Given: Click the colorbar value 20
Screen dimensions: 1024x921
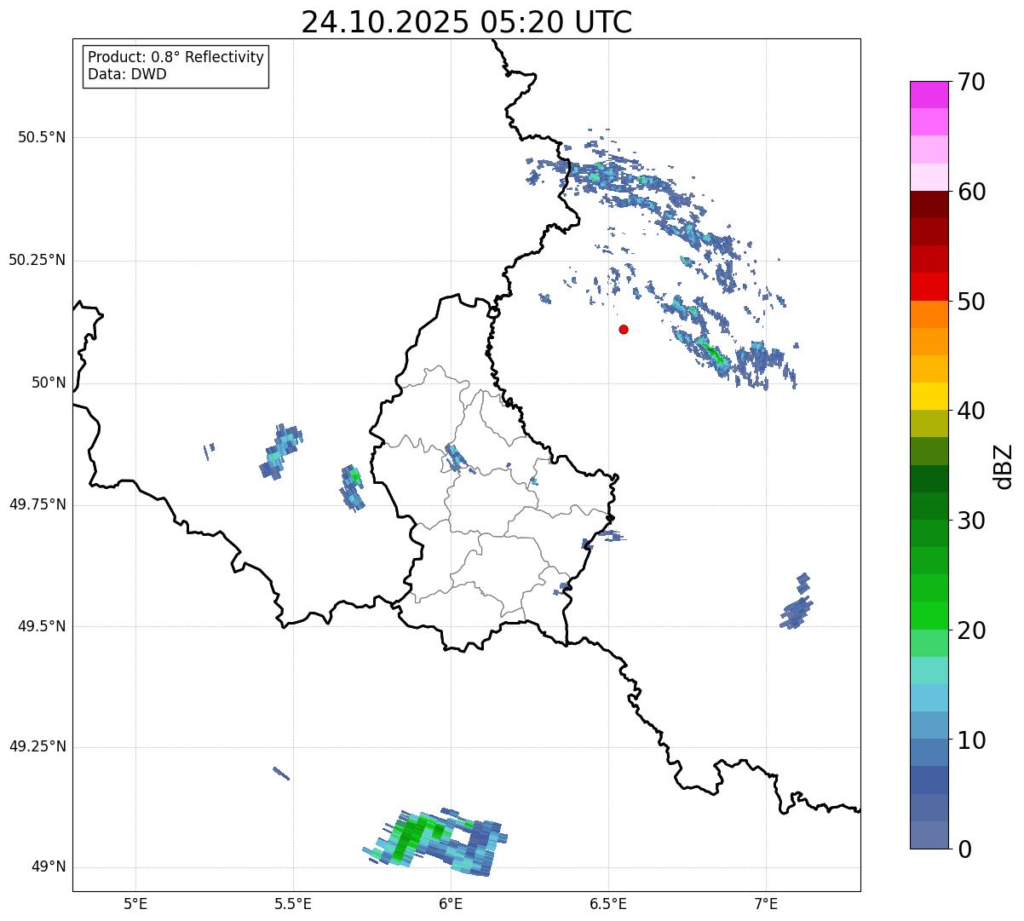Looking at the screenshot, I should point(972,630).
